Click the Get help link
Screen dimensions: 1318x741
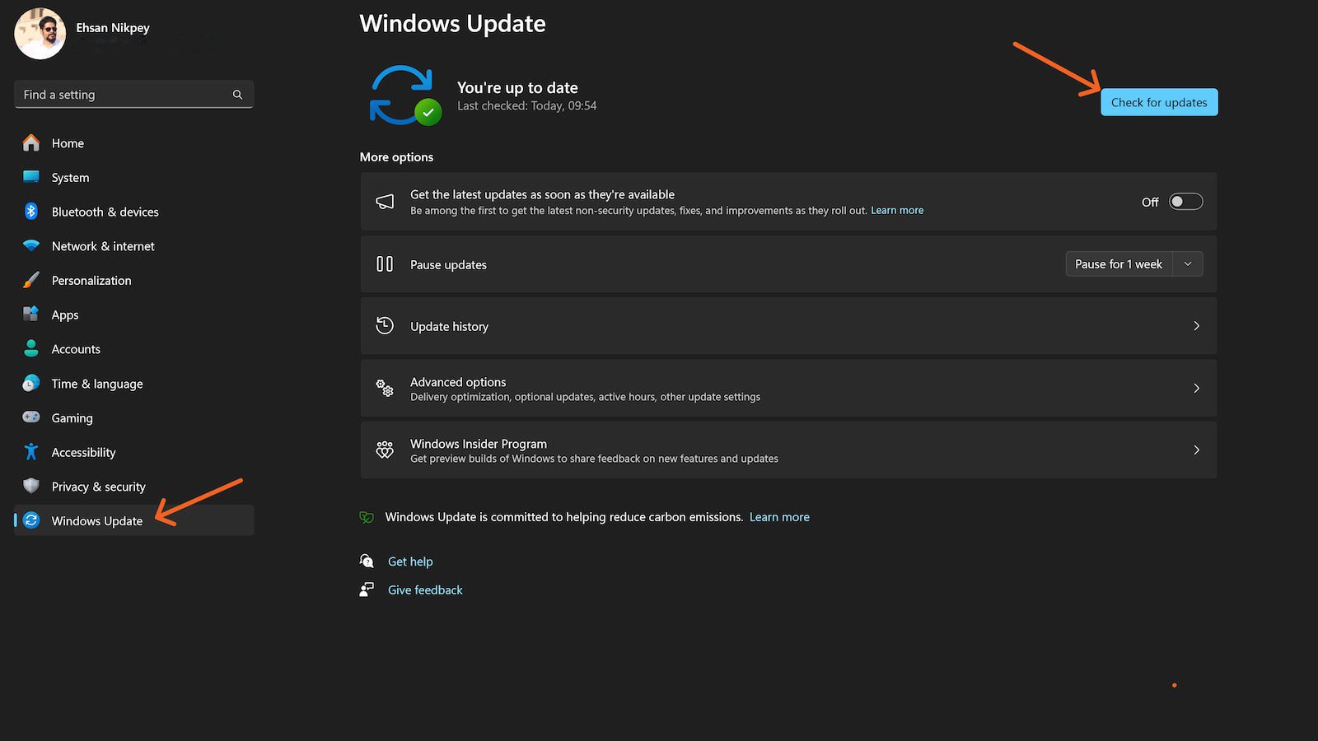coord(410,562)
